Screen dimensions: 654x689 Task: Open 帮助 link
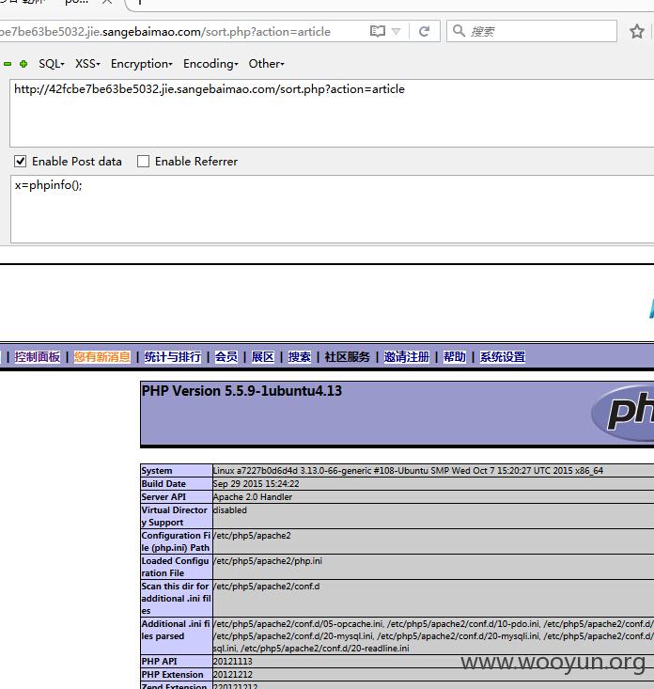point(455,357)
